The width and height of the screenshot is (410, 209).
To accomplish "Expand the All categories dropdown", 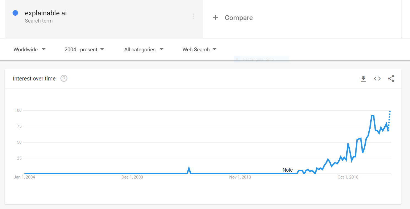I will 144,49.
